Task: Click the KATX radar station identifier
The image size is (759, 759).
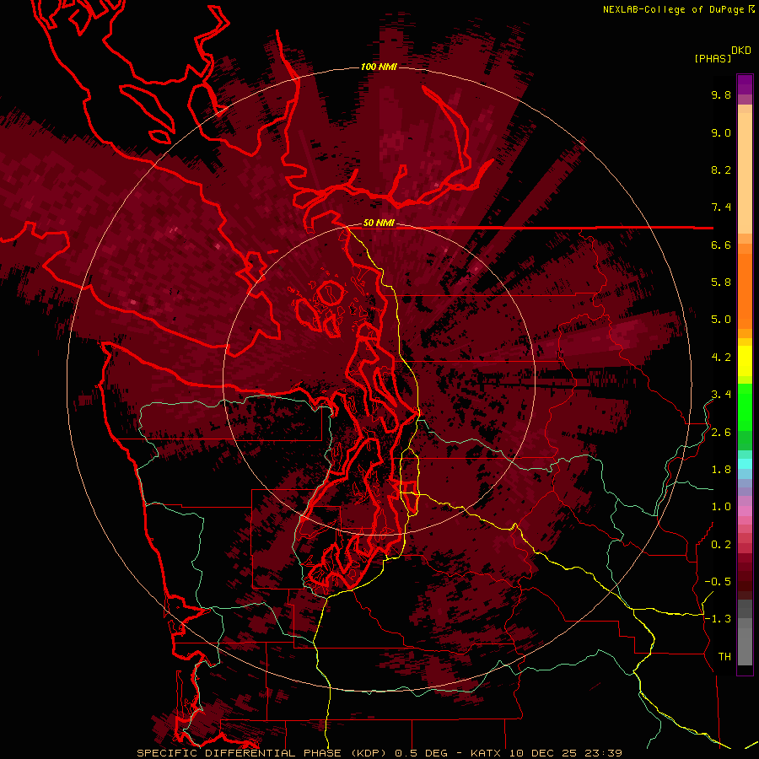Action: [487, 753]
